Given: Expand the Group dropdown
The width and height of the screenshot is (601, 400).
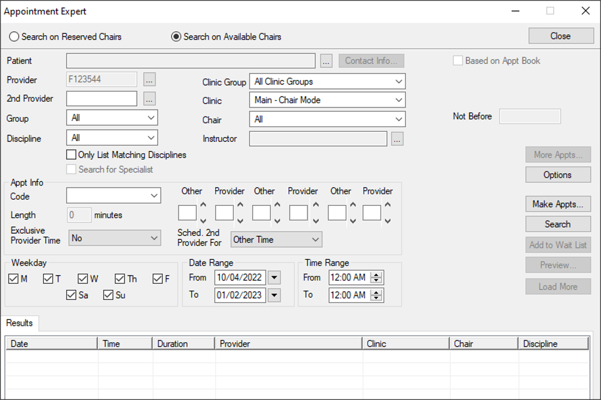Looking at the screenshot, I should pos(112,118).
